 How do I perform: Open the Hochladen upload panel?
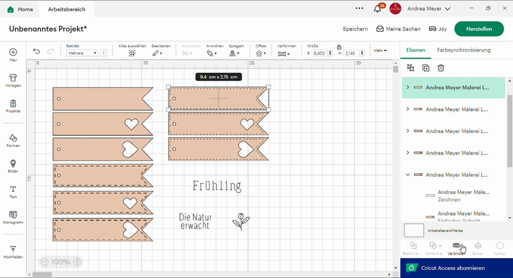click(13, 252)
